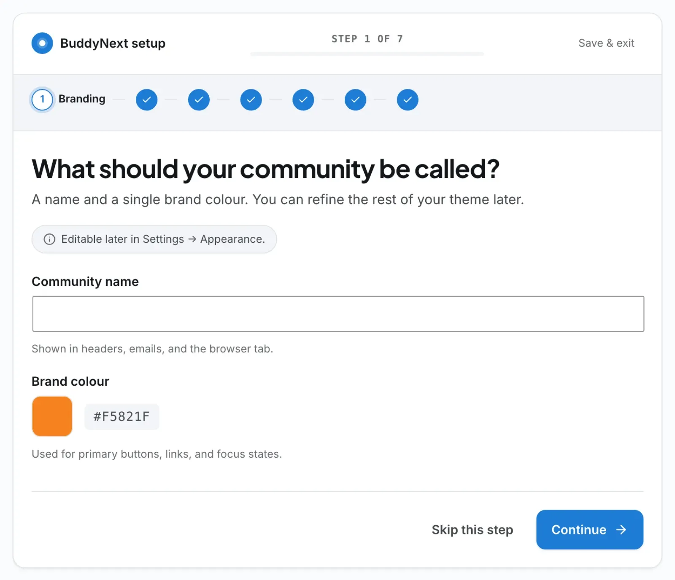Open the sixth completed step checkmark
The height and width of the screenshot is (580, 675).
coord(356,100)
